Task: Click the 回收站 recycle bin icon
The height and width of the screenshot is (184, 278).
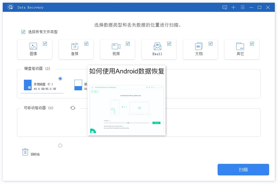Action: coord(25,152)
